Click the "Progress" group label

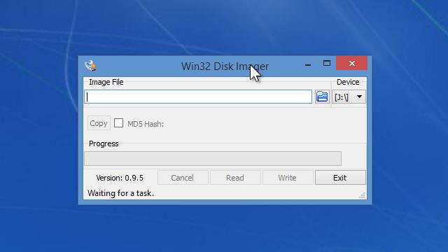[104, 143]
